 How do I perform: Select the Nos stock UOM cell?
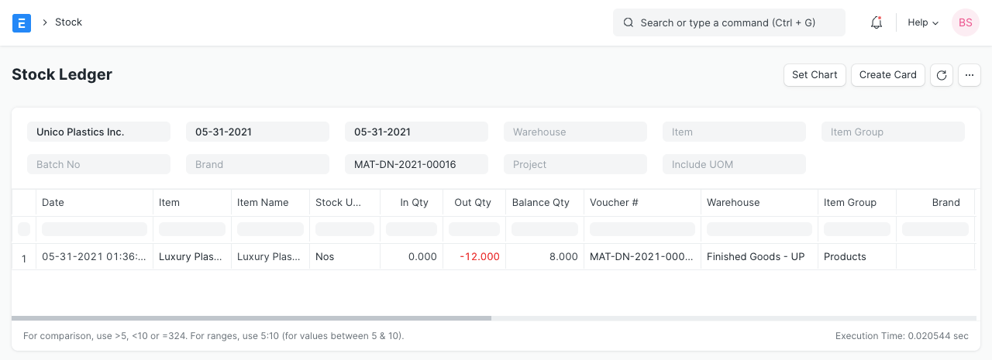(x=344, y=256)
